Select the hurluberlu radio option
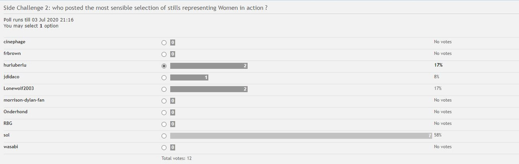 click(164, 66)
